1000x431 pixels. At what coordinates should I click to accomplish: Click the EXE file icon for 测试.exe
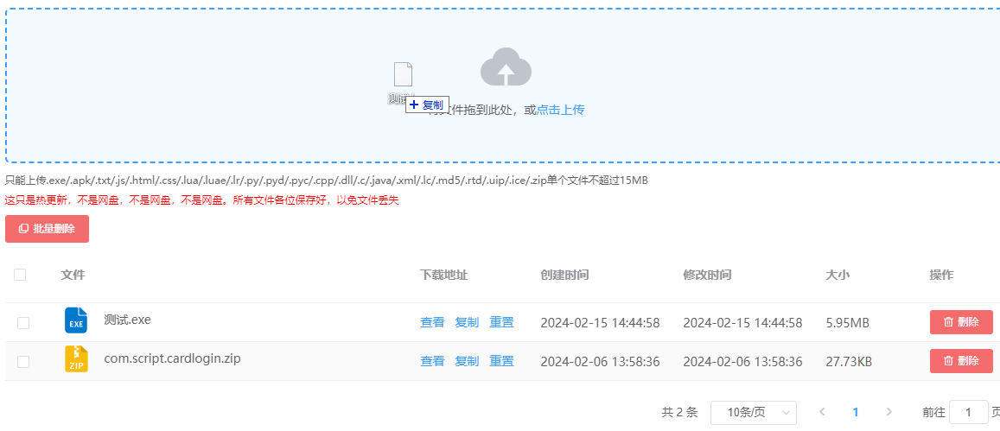(x=76, y=320)
